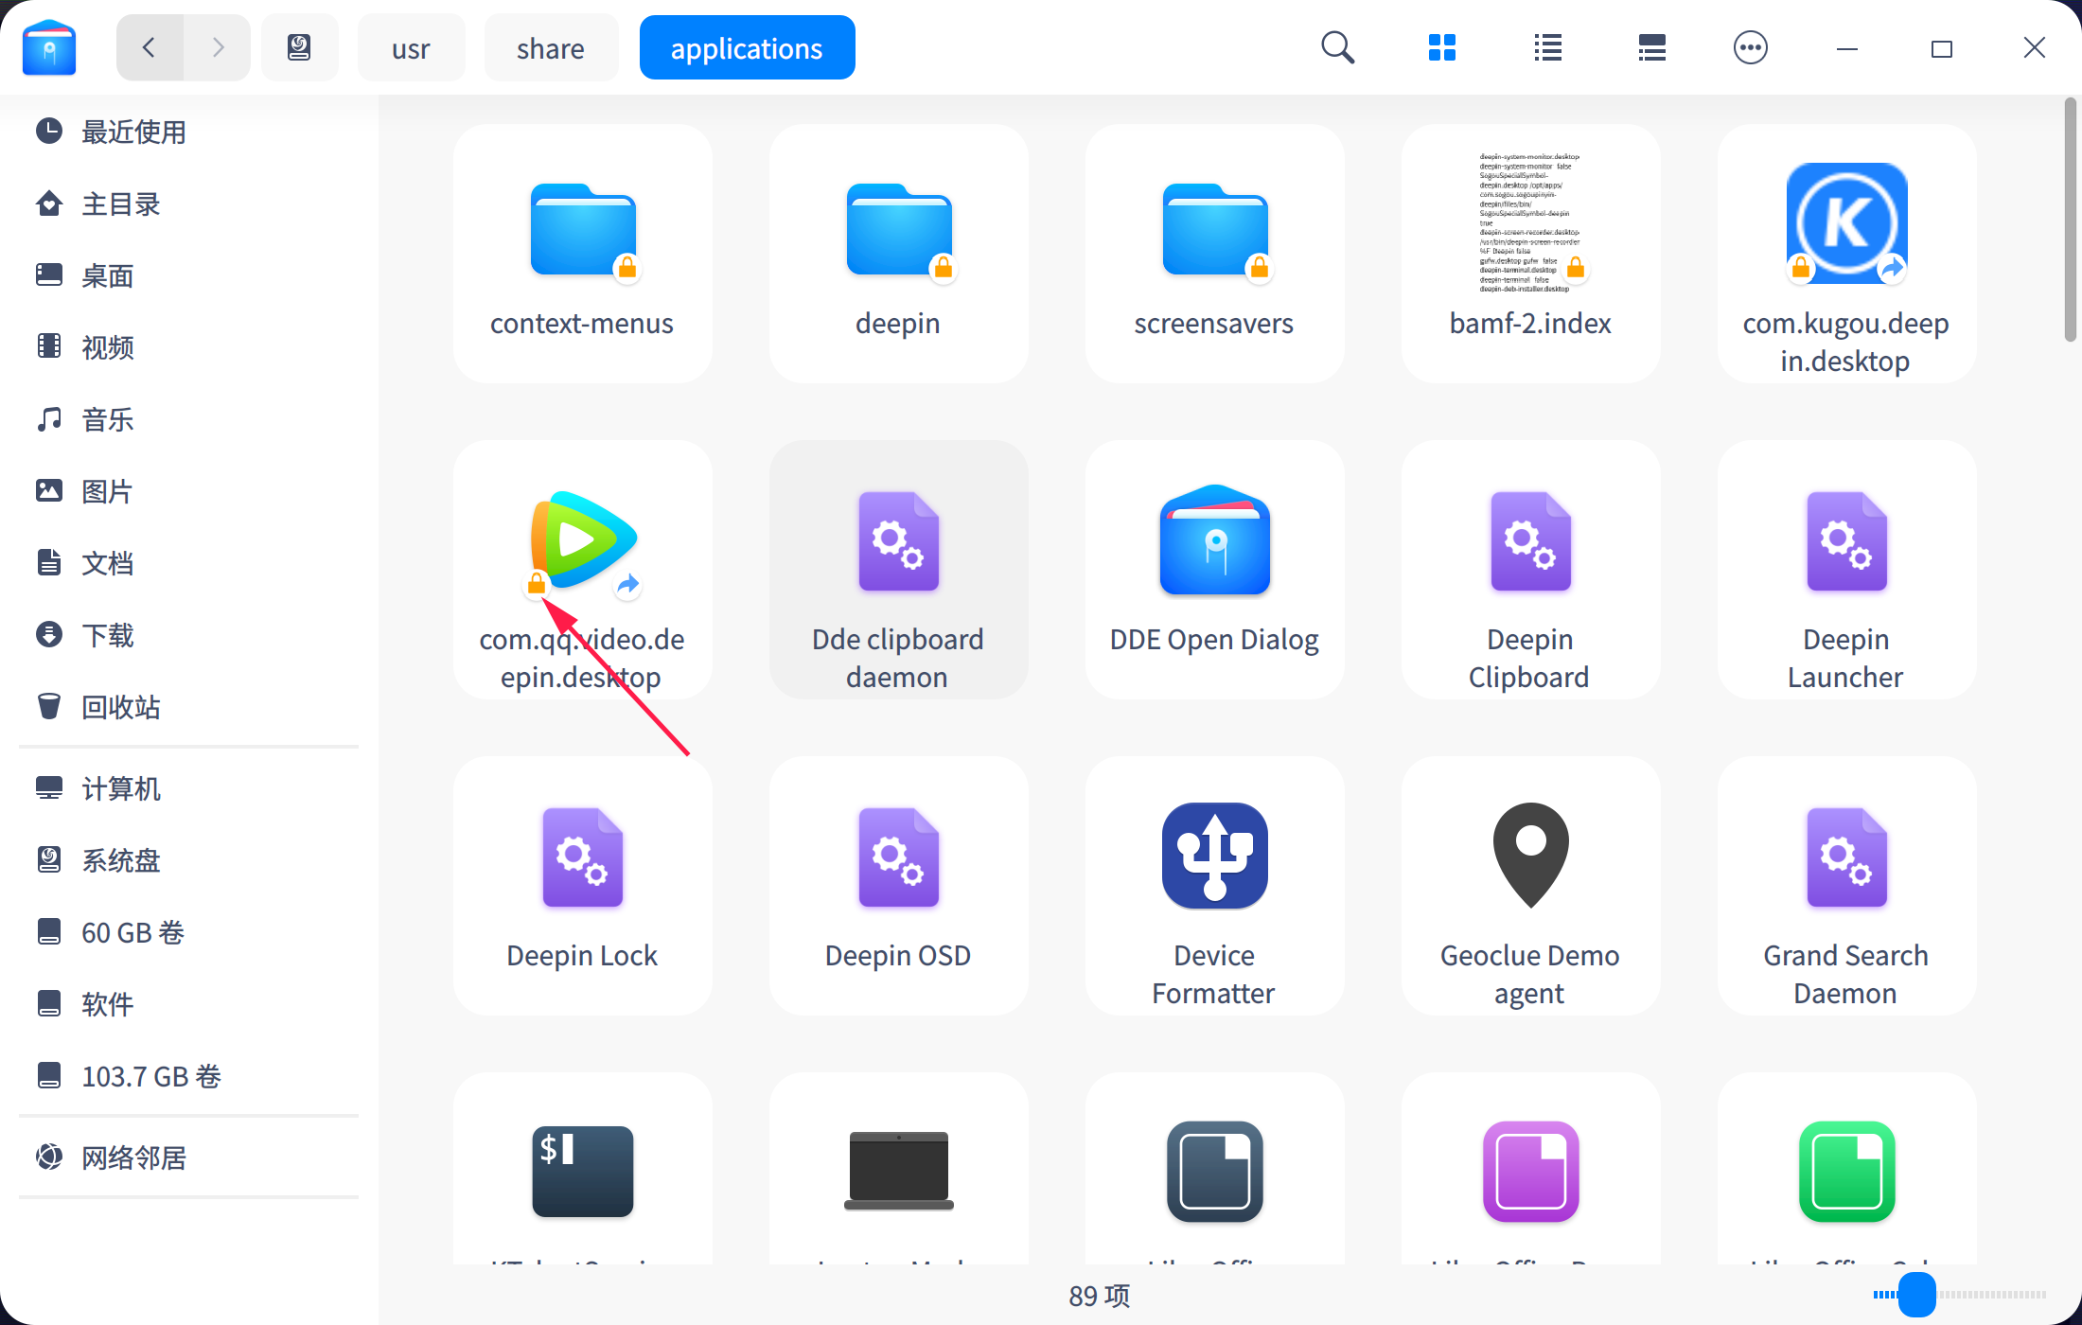Open 网络邻居 in the sidebar
2082x1325 pixels.
132,1157
